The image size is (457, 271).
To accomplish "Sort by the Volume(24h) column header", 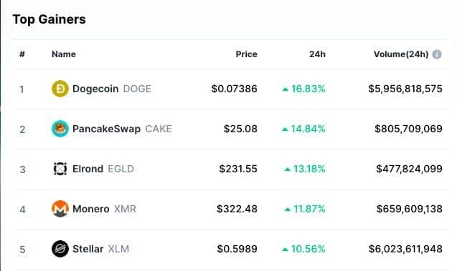I will coord(401,54).
